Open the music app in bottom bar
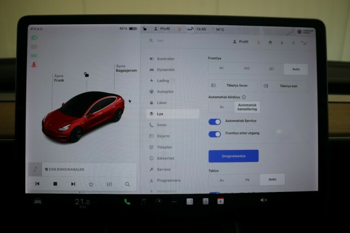The width and height of the screenshot is (350, 233). [x=143, y=202]
